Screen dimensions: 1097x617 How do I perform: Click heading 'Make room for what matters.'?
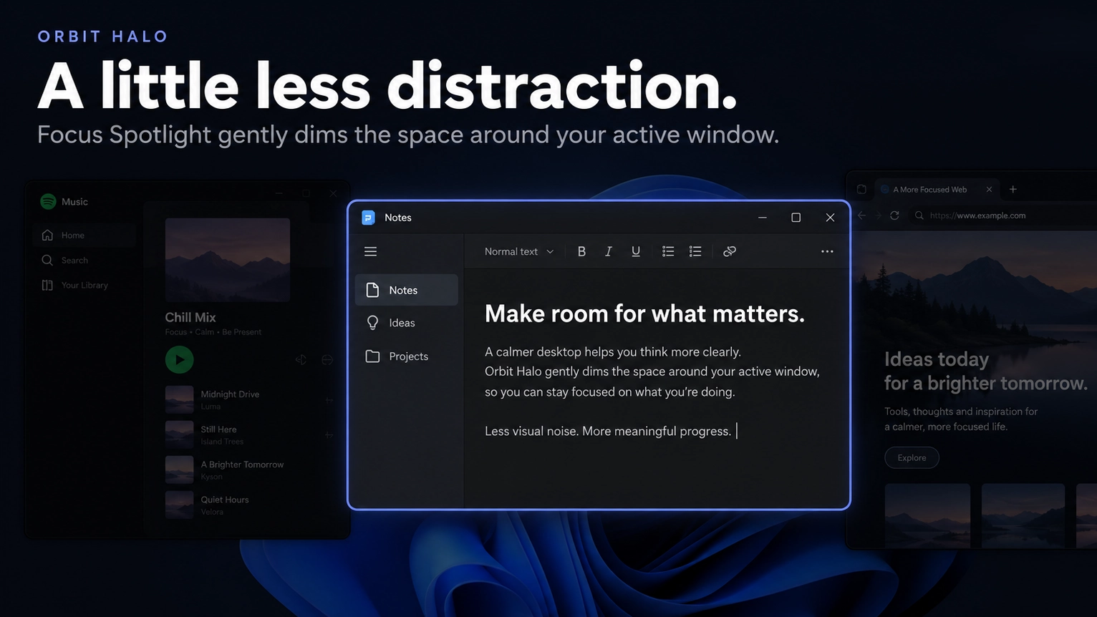644,314
